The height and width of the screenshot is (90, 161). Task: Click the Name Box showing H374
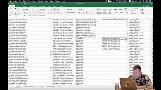click(x=12, y=16)
